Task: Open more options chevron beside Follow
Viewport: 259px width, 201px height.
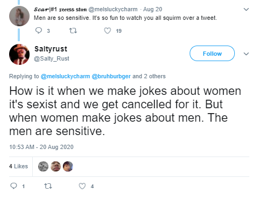Action: pos(246,54)
